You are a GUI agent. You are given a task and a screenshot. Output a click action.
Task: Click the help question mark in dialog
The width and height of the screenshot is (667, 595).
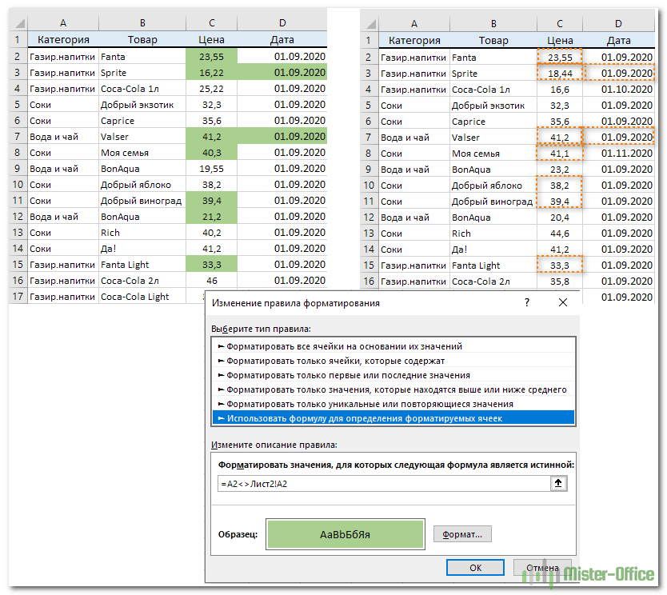(x=526, y=302)
